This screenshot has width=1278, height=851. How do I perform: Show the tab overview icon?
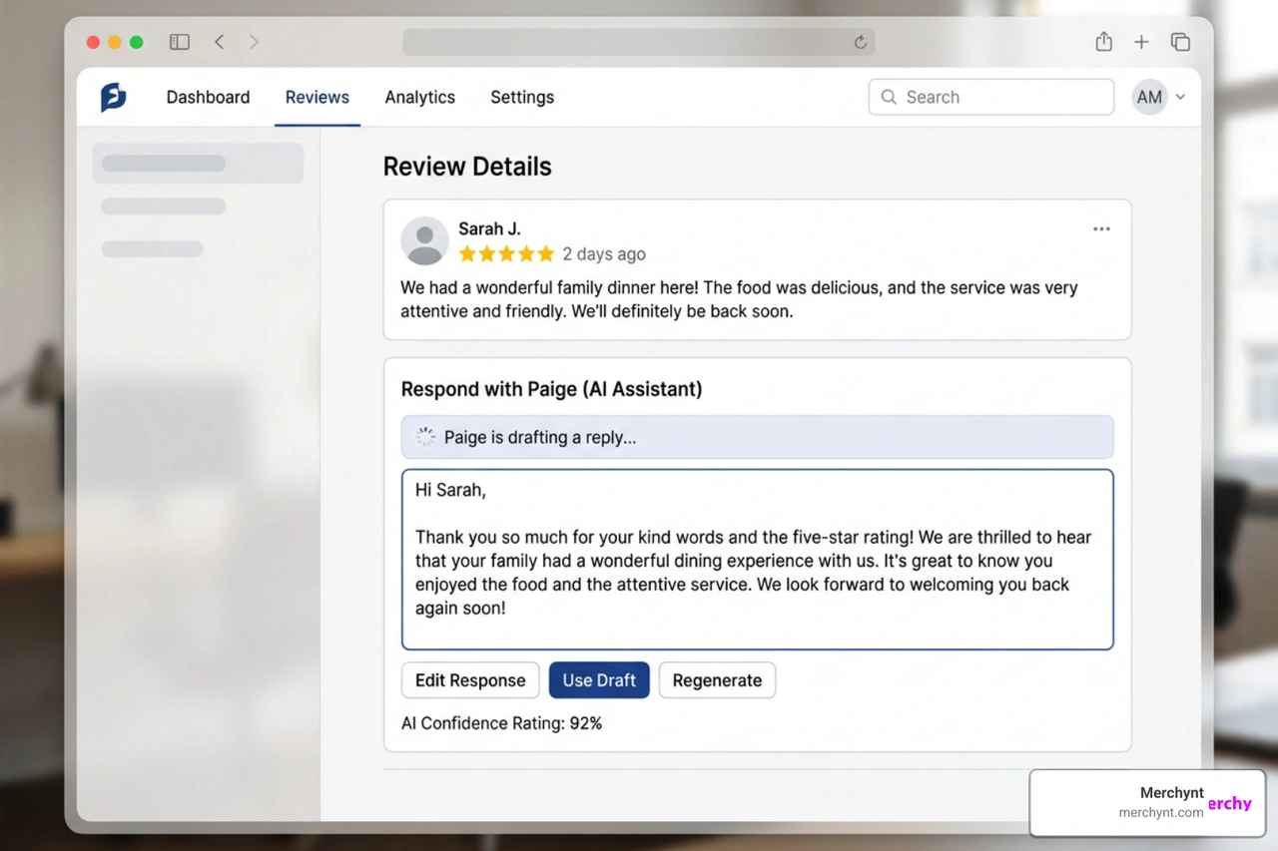[1180, 42]
